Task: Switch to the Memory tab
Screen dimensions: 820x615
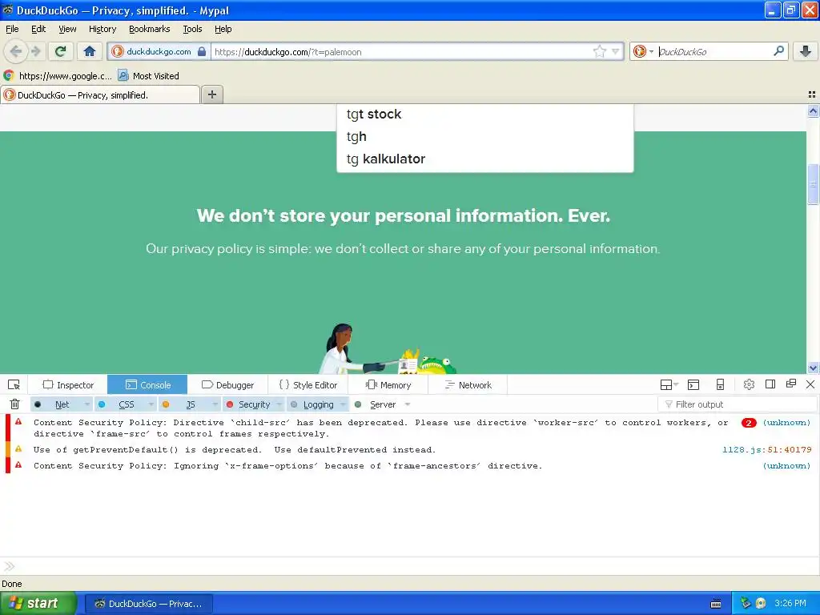Action: [x=388, y=385]
